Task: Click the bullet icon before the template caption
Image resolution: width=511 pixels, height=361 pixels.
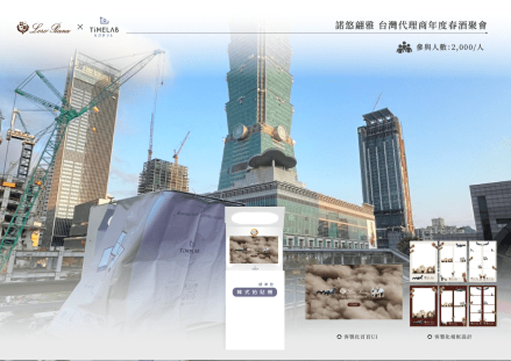Action: [430, 337]
